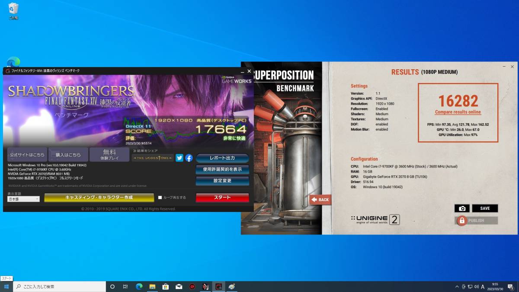Close the Superposition benchmark window
The width and height of the screenshot is (519, 292).
click(x=512, y=67)
